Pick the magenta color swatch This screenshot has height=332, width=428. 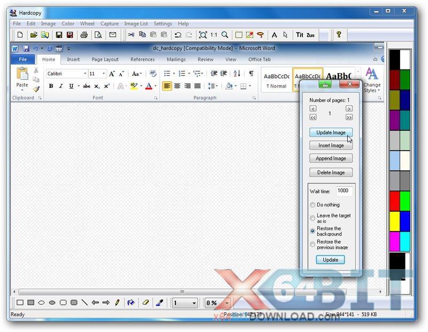coord(395,242)
